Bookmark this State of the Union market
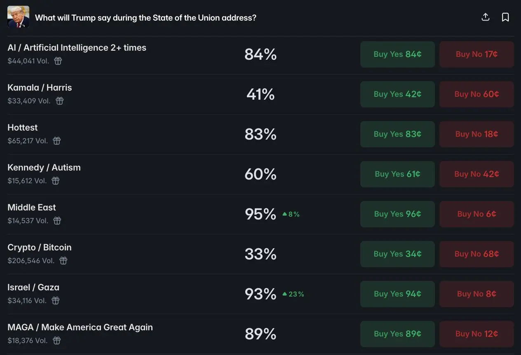This screenshot has height=355, width=521. [x=505, y=17]
